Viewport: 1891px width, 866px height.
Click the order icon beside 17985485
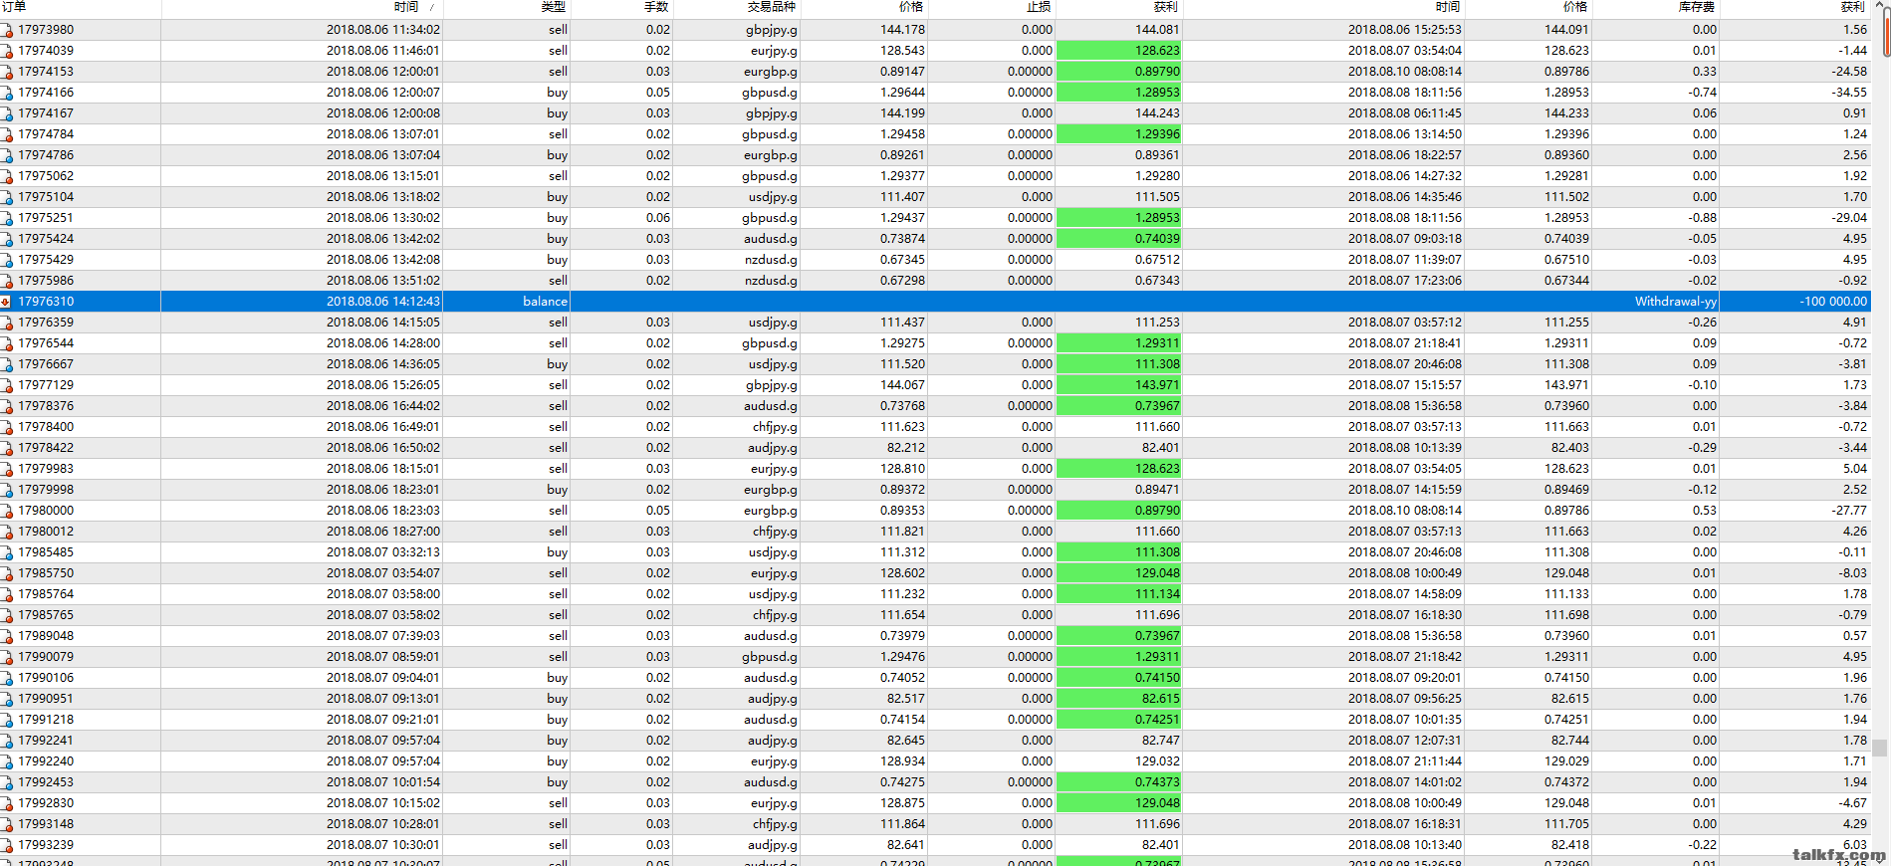click(x=7, y=552)
